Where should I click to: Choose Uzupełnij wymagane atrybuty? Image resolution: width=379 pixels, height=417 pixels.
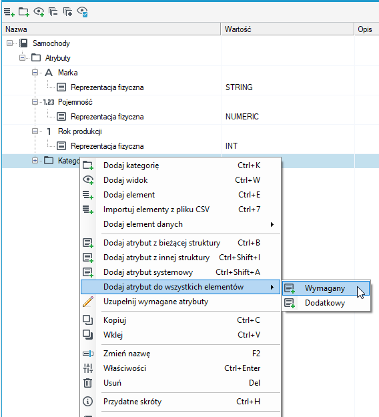(x=181, y=302)
